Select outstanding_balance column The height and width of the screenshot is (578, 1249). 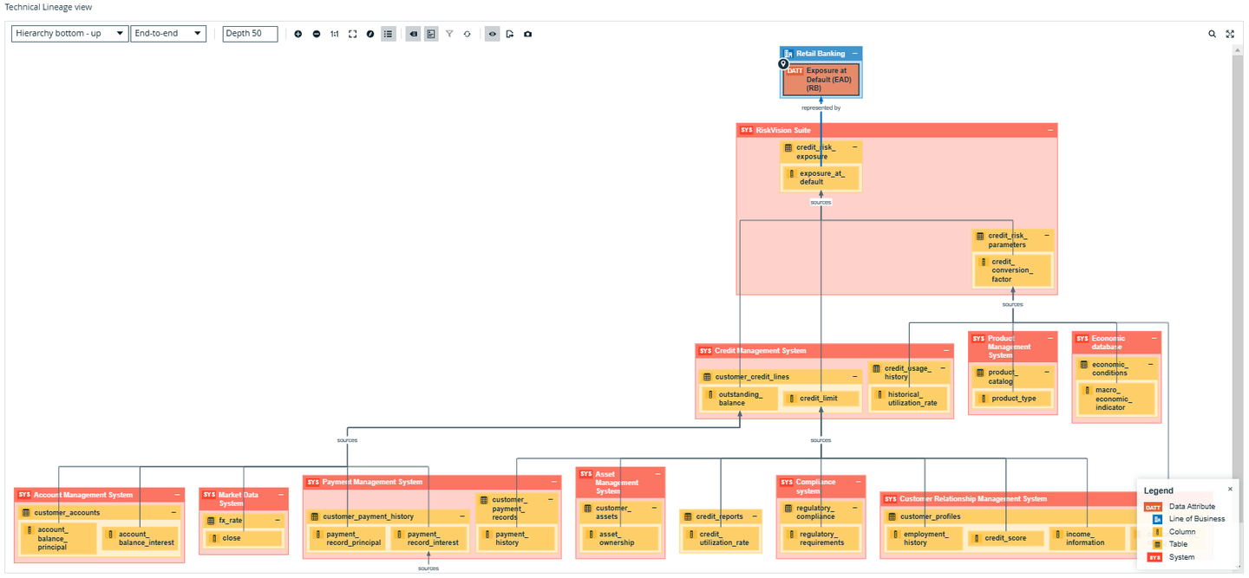click(740, 399)
